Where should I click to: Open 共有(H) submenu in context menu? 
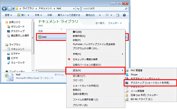(96, 54)
